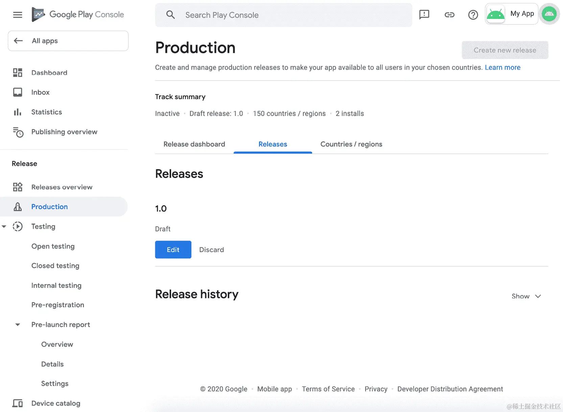The height and width of the screenshot is (412, 563).
Task: Click the feedback icon in top bar
Action: click(x=424, y=15)
